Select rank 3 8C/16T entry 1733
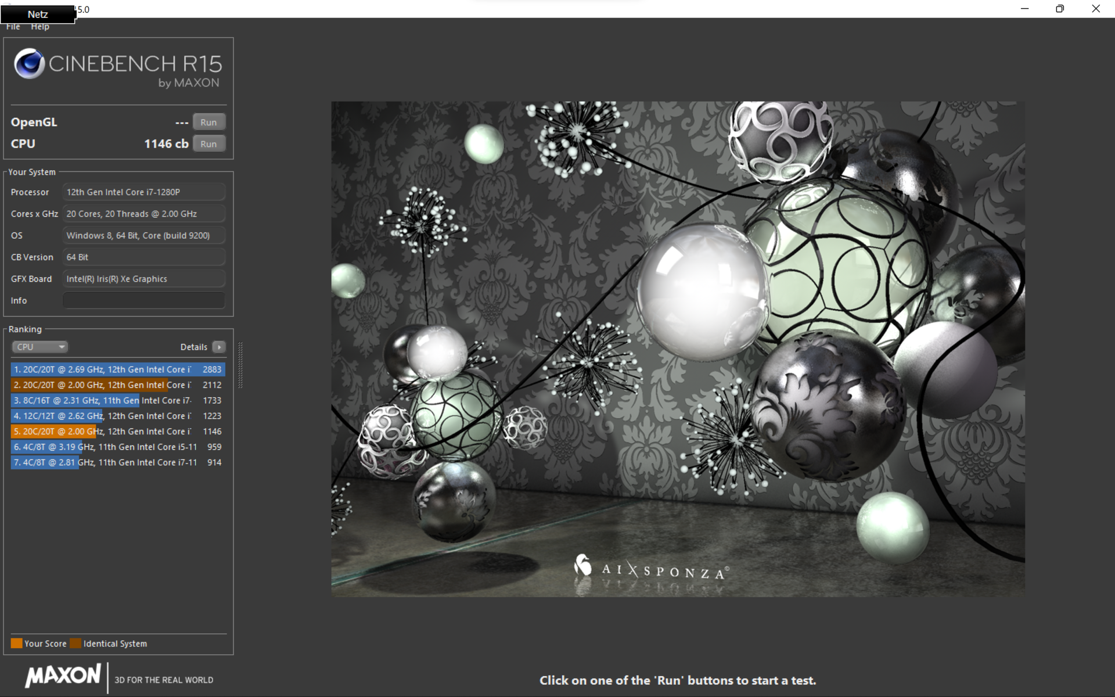The height and width of the screenshot is (697, 1115). click(x=117, y=400)
